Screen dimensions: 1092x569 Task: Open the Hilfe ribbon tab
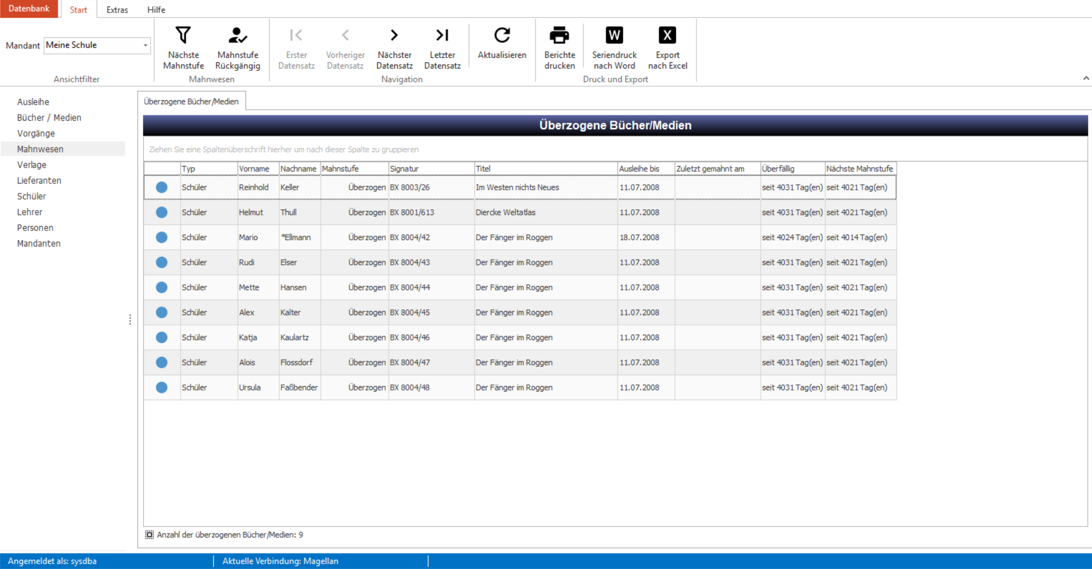pyautogui.click(x=156, y=10)
